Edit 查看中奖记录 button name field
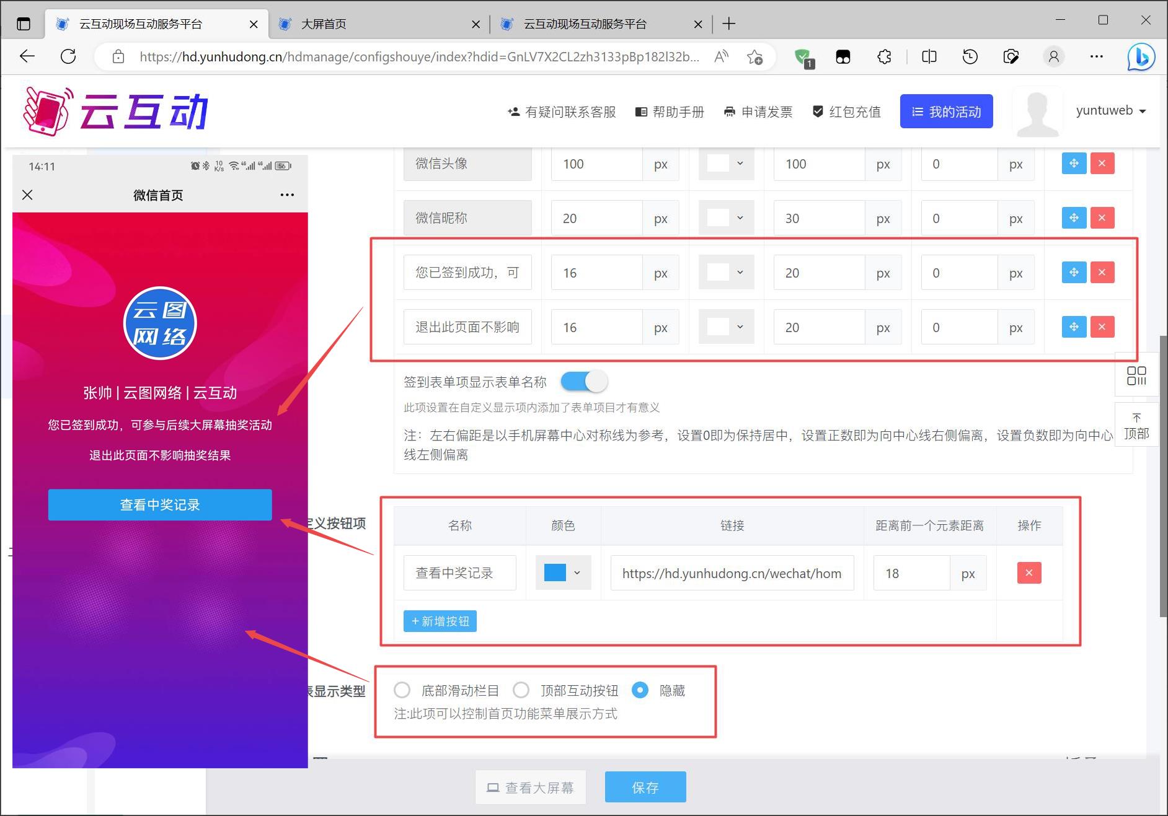The image size is (1168, 816). pos(460,573)
